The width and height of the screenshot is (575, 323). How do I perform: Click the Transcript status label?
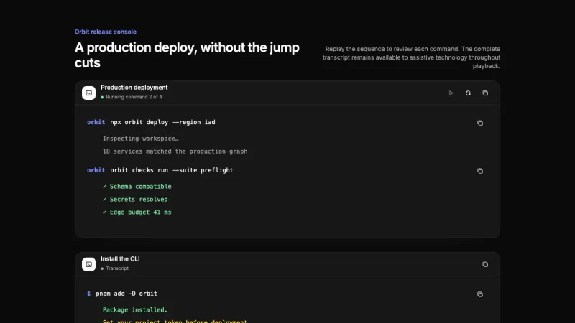point(115,268)
